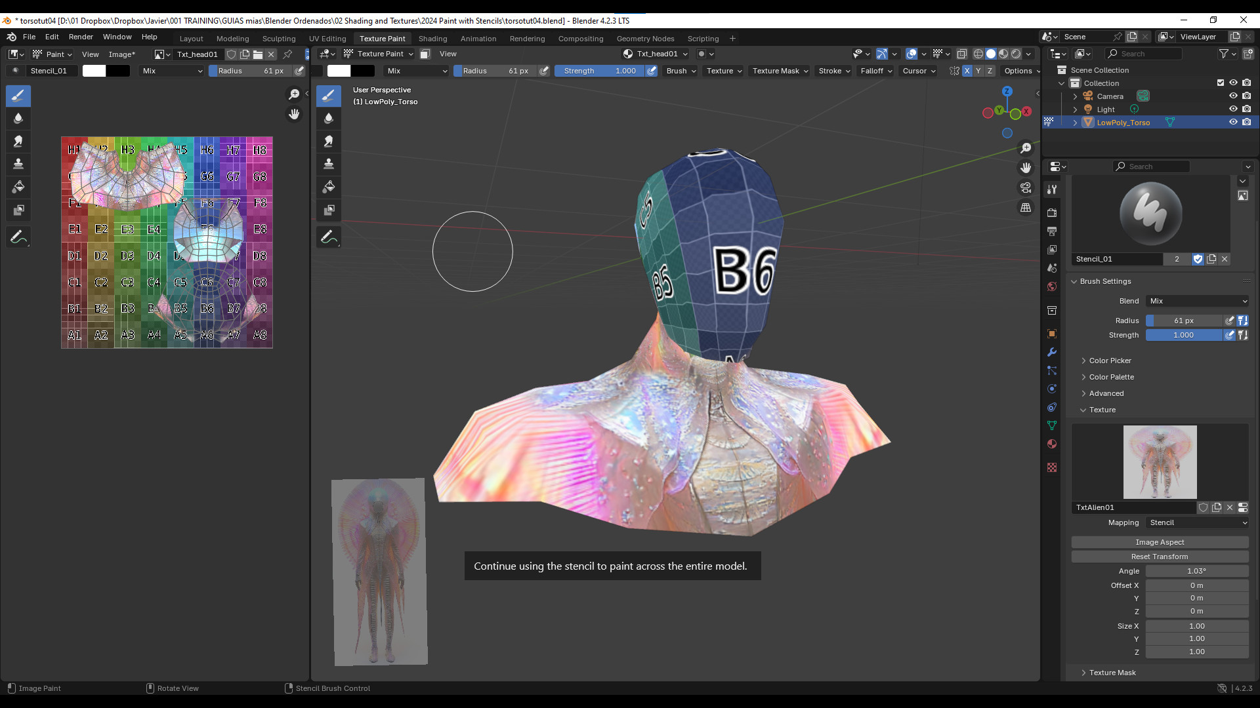Image resolution: width=1260 pixels, height=708 pixels.
Task: Switch perspective/orthographic view grid icon
Action: pos(1026,208)
